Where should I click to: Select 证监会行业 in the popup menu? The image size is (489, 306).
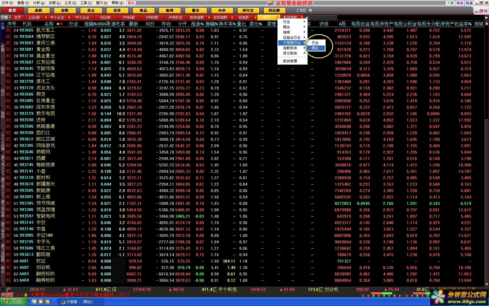292,37
